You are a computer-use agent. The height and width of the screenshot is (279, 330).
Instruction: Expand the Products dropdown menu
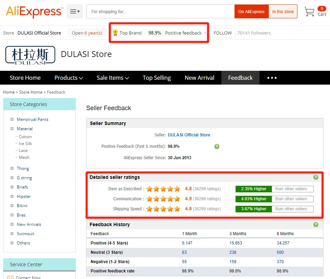pyautogui.click(x=68, y=78)
